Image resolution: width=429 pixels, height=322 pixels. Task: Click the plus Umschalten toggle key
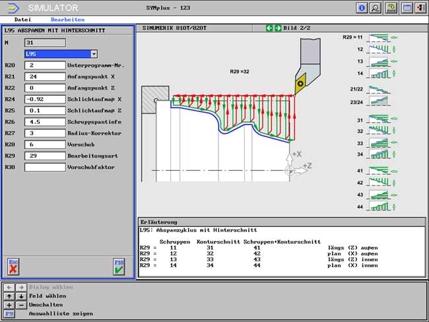(9, 305)
